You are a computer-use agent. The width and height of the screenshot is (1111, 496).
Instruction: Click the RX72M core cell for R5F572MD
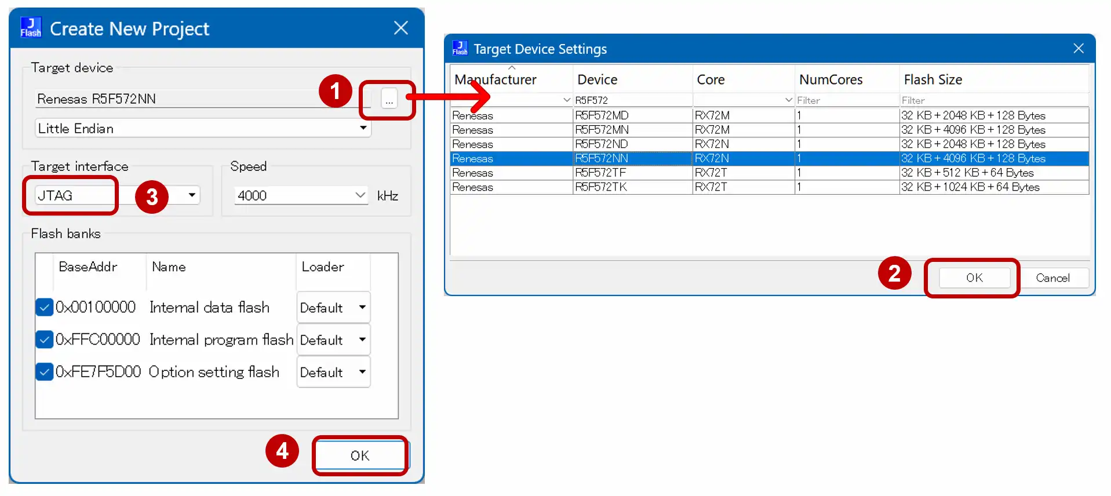click(744, 115)
